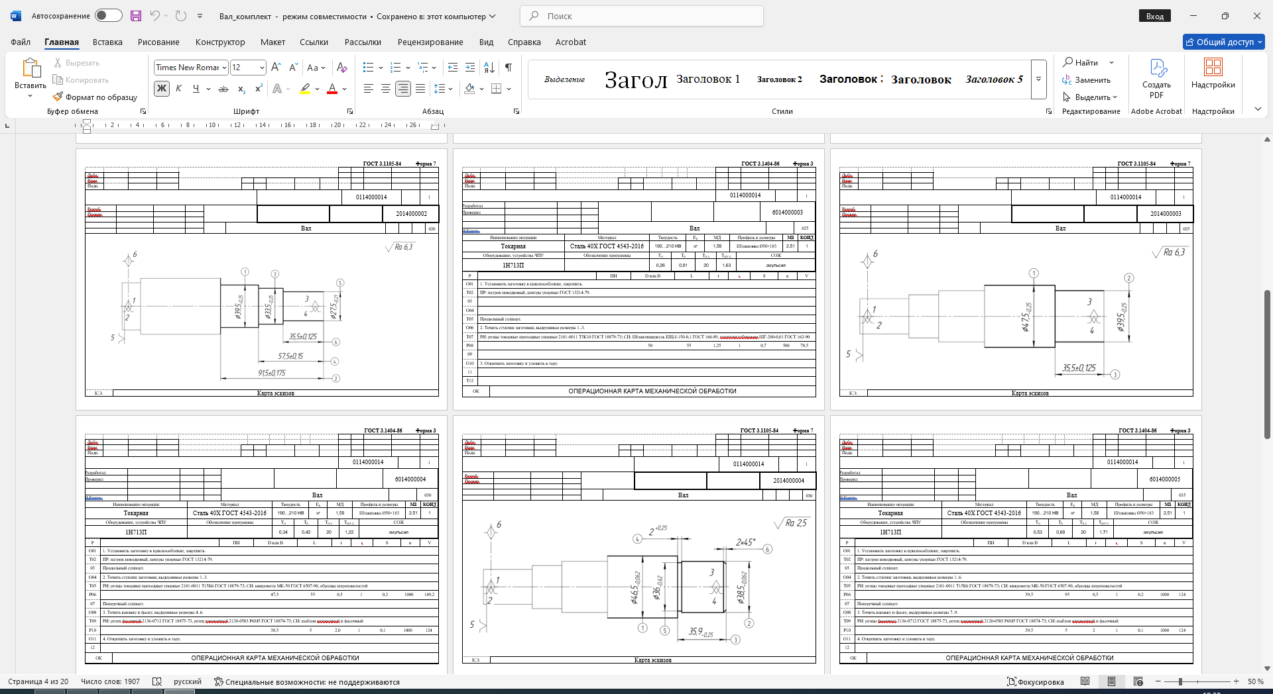This screenshot has height=694, width=1273.
Task: Toggle Bold formatting button
Action: [162, 89]
